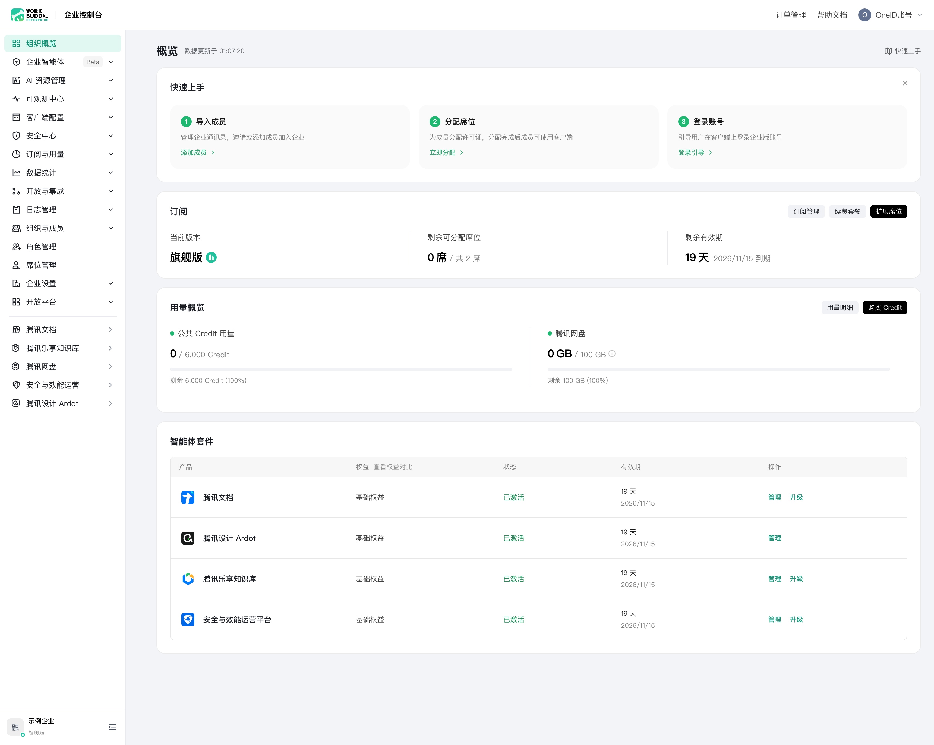Expand the AI 资源管理 chevron
This screenshot has width=934, height=745.
click(x=111, y=81)
